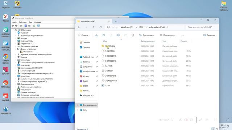
Task: Click the Rename icon in Explorer toolbar
Action: click(x=118, y=35)
